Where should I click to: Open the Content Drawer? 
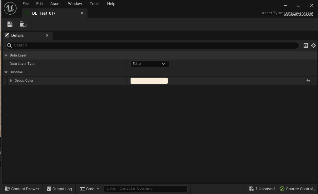tap(22, 189)
